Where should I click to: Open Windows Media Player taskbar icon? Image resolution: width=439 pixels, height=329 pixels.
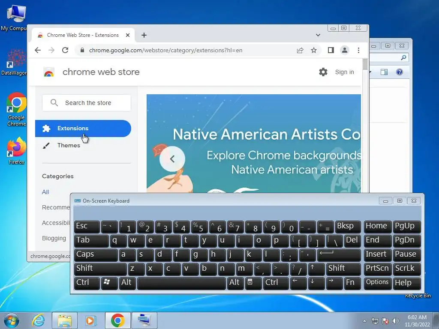[90, 320]
